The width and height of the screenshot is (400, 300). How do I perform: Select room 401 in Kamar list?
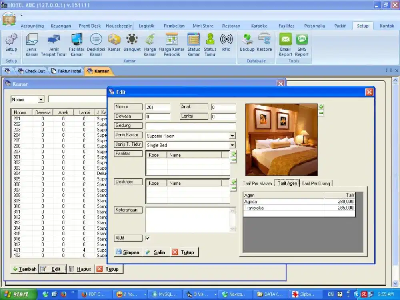coord(59,250)
